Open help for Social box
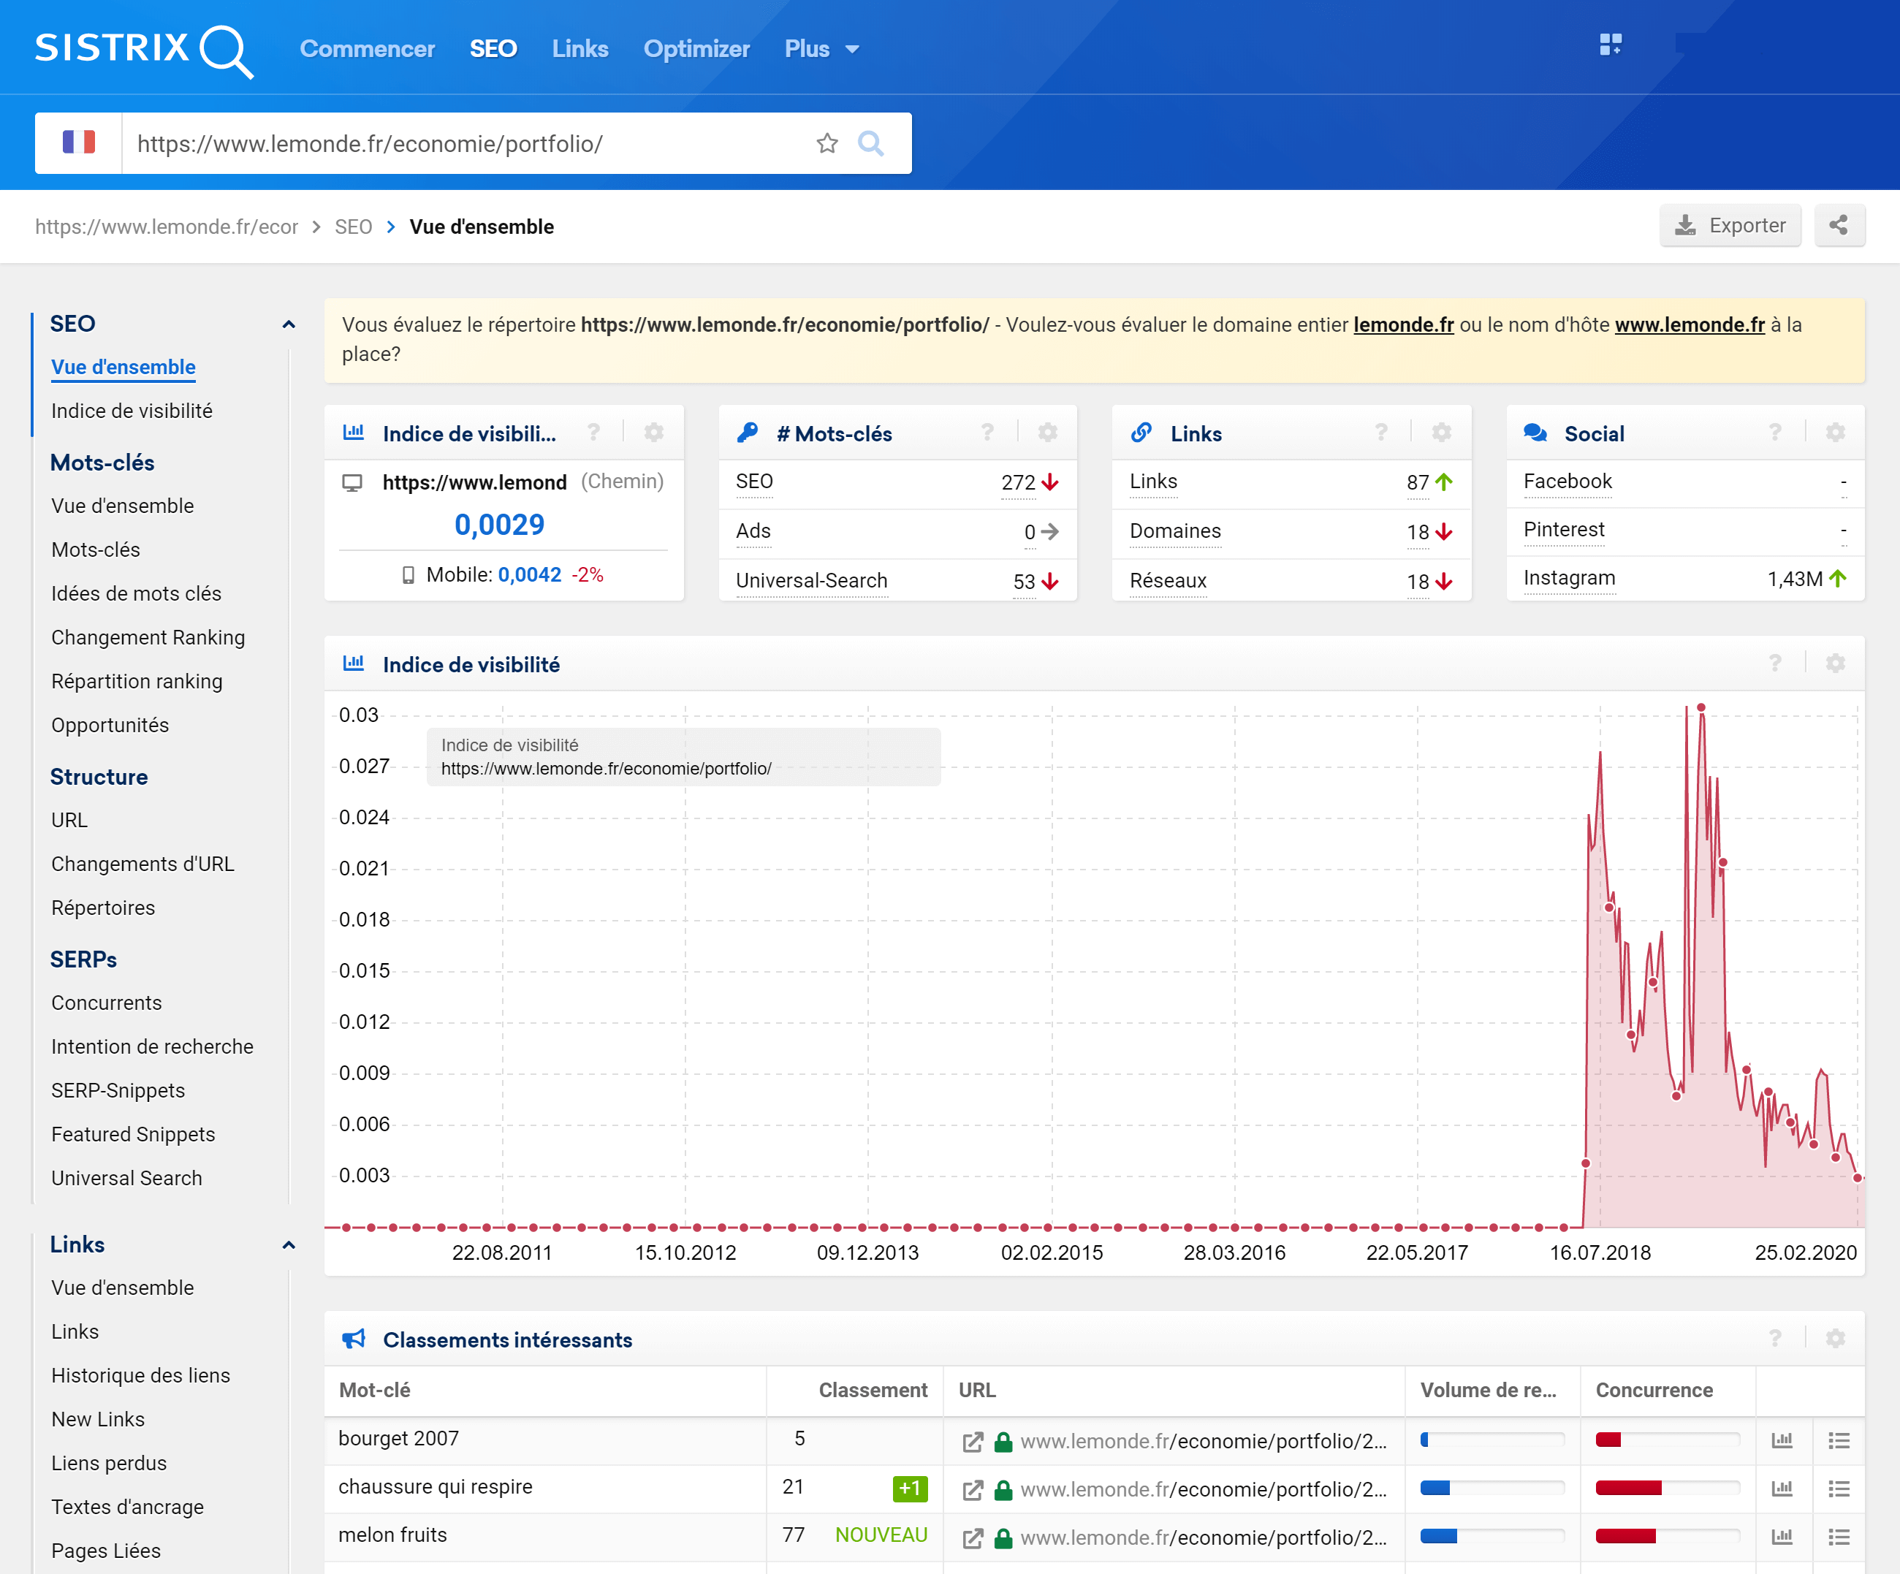The width and height of the screenshot is (1900, 1574). pos(1775,433)
